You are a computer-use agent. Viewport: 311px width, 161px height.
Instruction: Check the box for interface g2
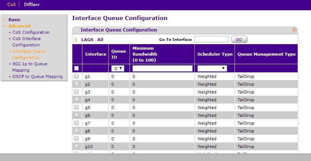point(76,84)
